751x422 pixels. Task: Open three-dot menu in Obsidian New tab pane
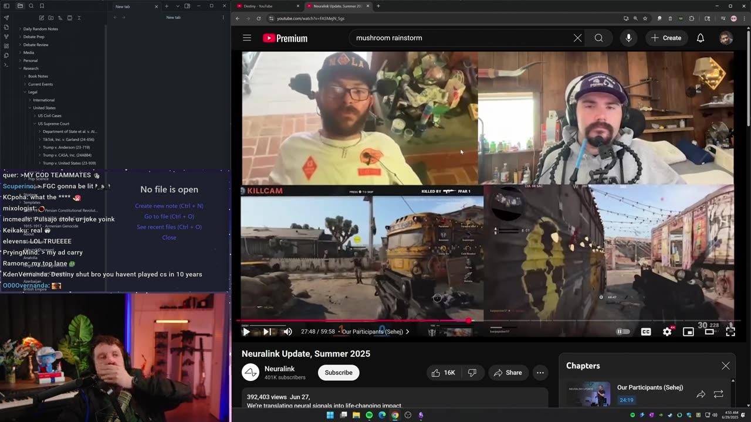click(x=223, y=18)
